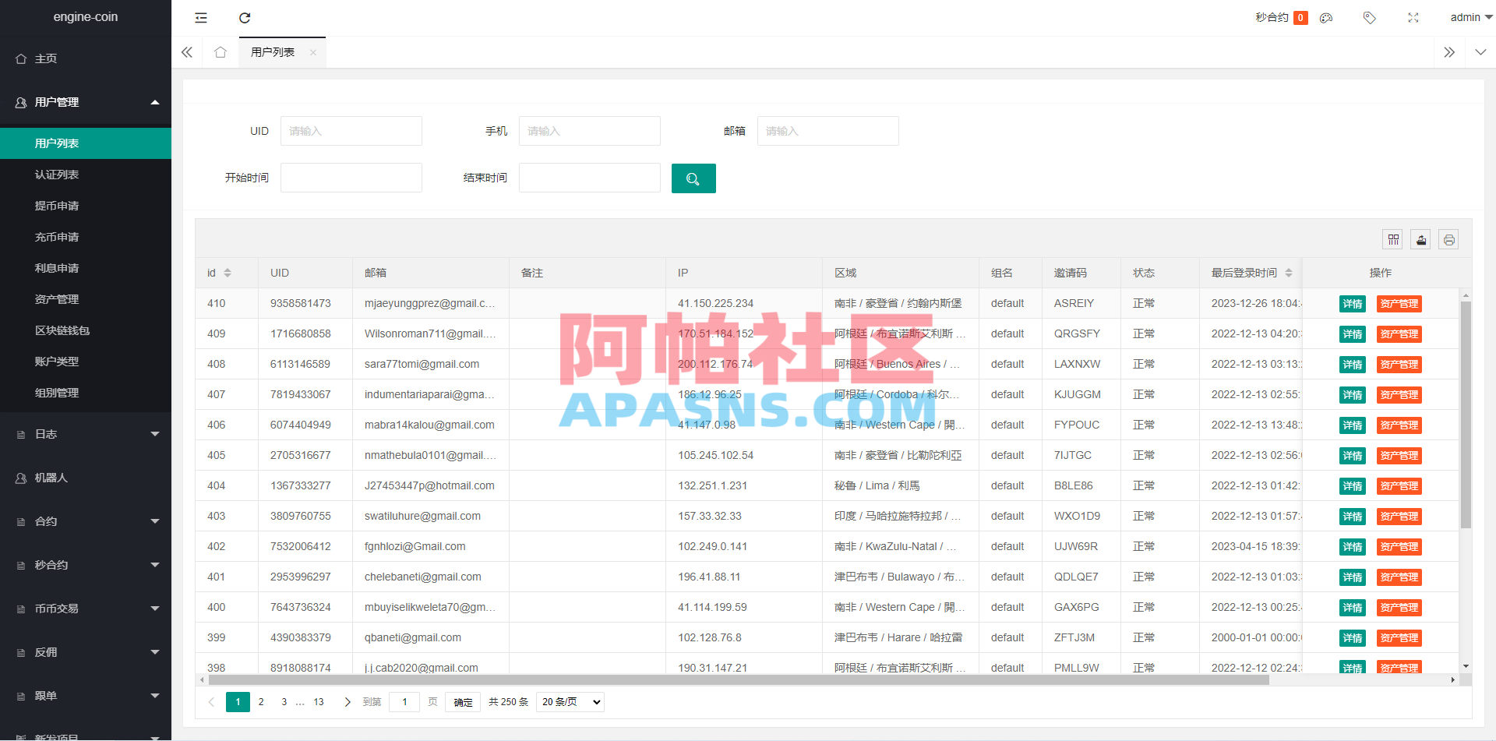Sort the table by id column
The width and height of the screenshot is (1496, 741).
tap(227, 273)
